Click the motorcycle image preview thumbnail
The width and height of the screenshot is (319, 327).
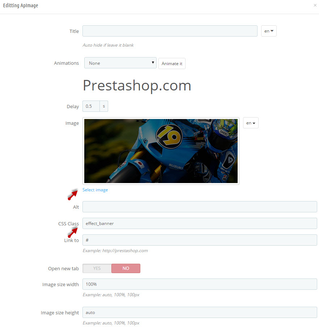[161, 151]
